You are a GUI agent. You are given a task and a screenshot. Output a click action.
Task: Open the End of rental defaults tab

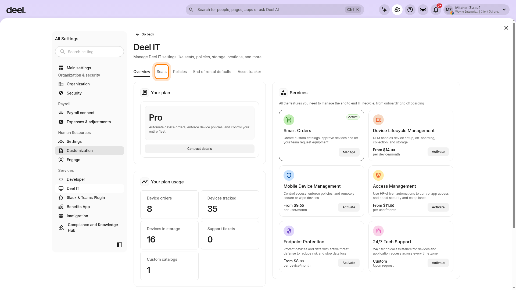tap(212, 72)
